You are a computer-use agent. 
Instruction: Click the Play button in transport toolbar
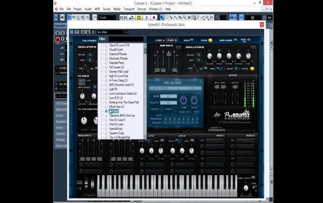146,18
